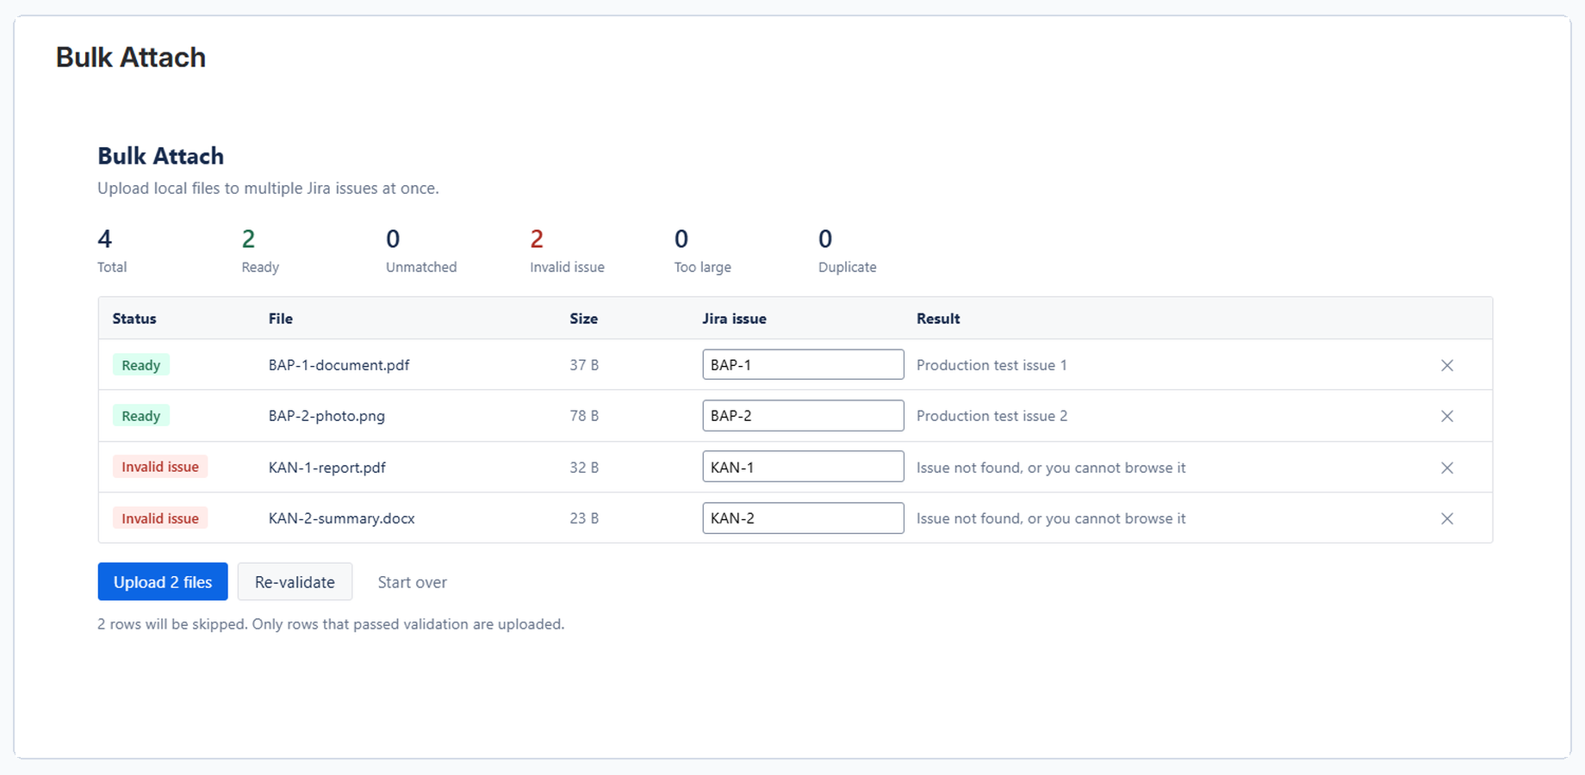Select file name BAP-1-document.pdf

(x=339, y=365)
